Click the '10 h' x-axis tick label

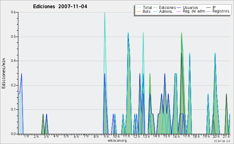coord(116,136)
